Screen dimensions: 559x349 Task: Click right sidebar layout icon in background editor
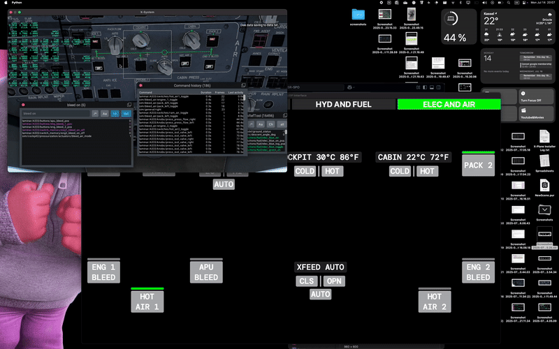tap(439, 87)
